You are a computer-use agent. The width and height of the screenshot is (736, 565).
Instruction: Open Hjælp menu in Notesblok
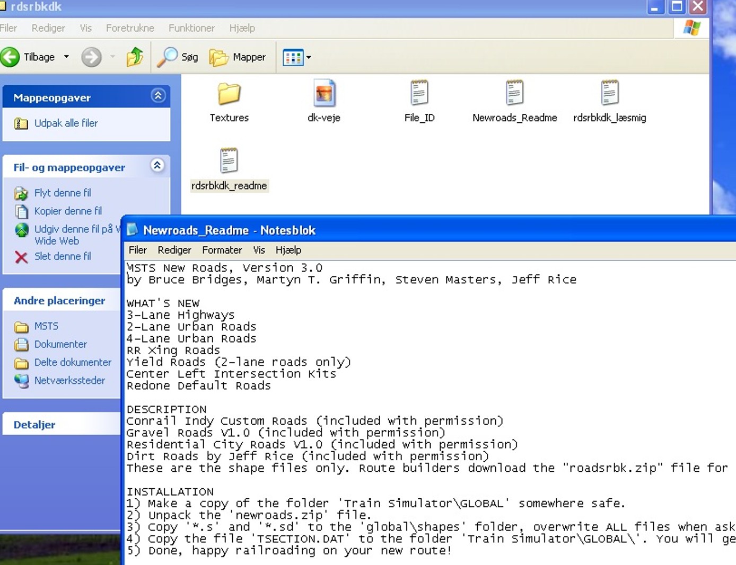point(288,250)
